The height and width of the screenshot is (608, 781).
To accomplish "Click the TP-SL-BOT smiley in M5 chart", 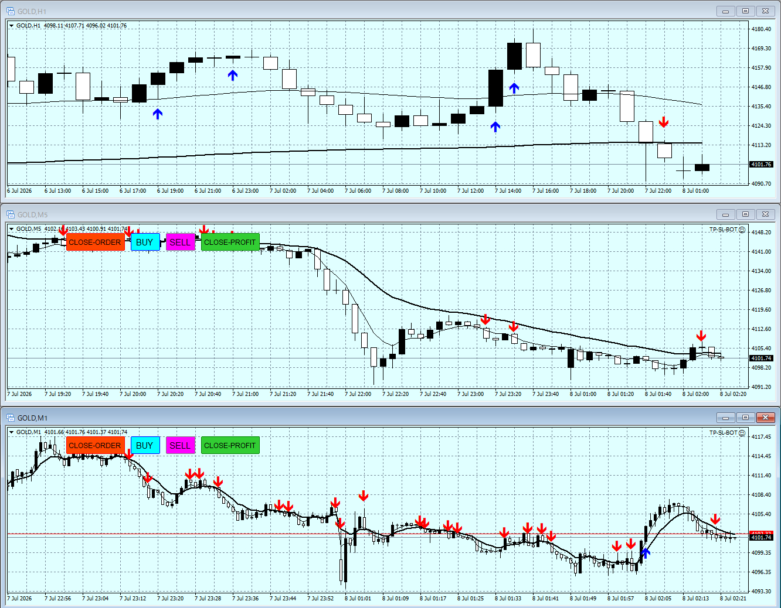I will tap(742, 230).
